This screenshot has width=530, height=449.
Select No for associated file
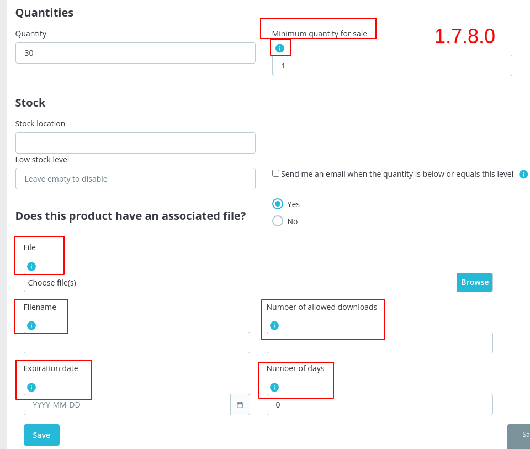(278, 220)
